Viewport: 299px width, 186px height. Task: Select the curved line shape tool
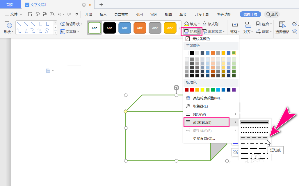[x=47, y=31]
